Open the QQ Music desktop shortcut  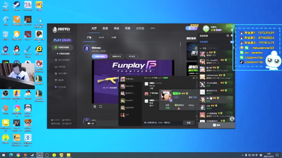click(6, 139)
